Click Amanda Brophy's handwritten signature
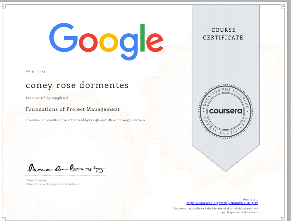 65,169
